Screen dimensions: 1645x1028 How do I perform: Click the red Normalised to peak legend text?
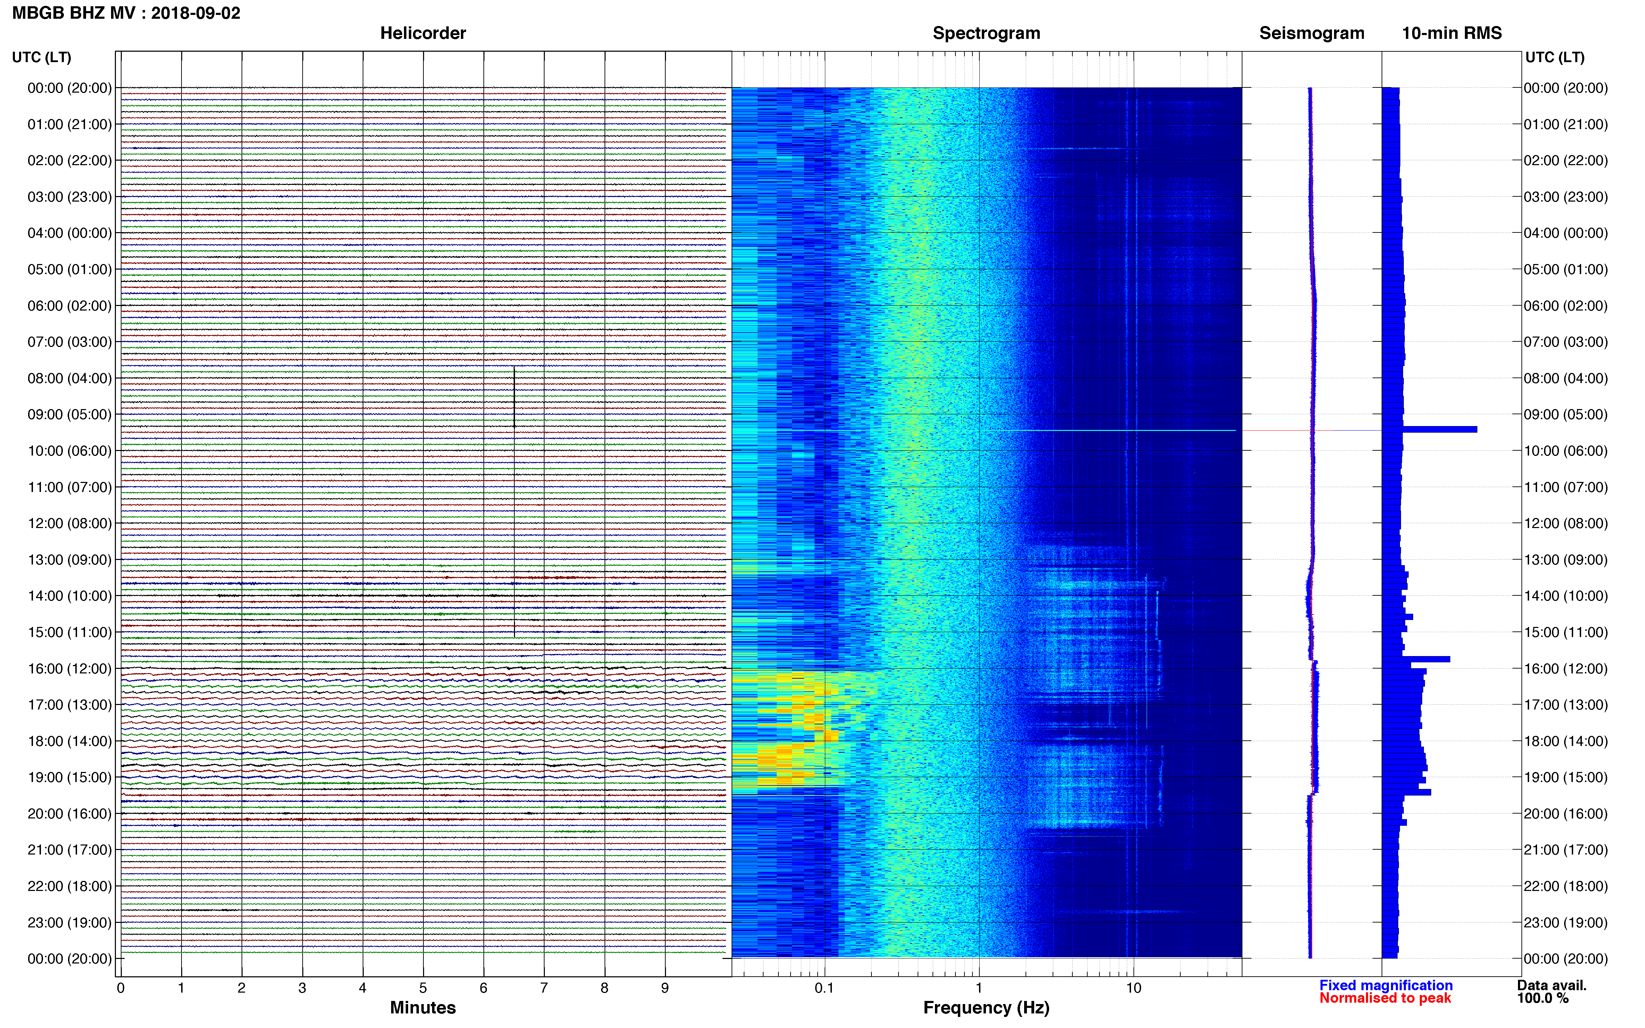(x=1385, y=998)
